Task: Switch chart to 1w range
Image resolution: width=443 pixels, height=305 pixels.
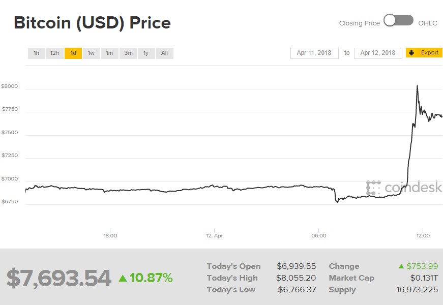Action: pyautogui.click(x=91, y=53)
